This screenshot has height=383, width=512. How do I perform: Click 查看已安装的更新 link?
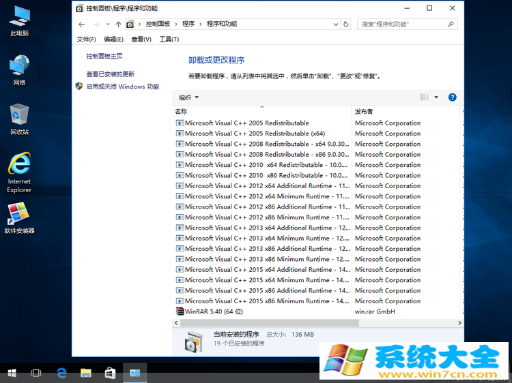[111, 74]
